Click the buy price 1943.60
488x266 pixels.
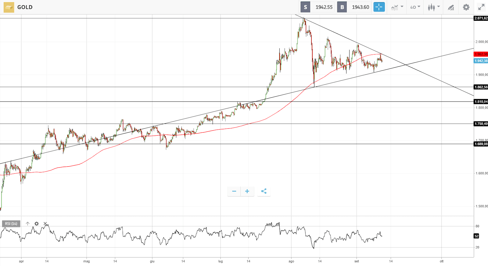(x=361, y=7)
